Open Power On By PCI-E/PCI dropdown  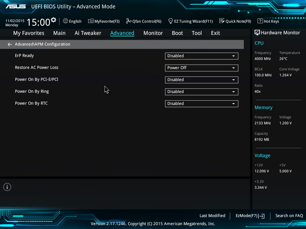(201, 80)
